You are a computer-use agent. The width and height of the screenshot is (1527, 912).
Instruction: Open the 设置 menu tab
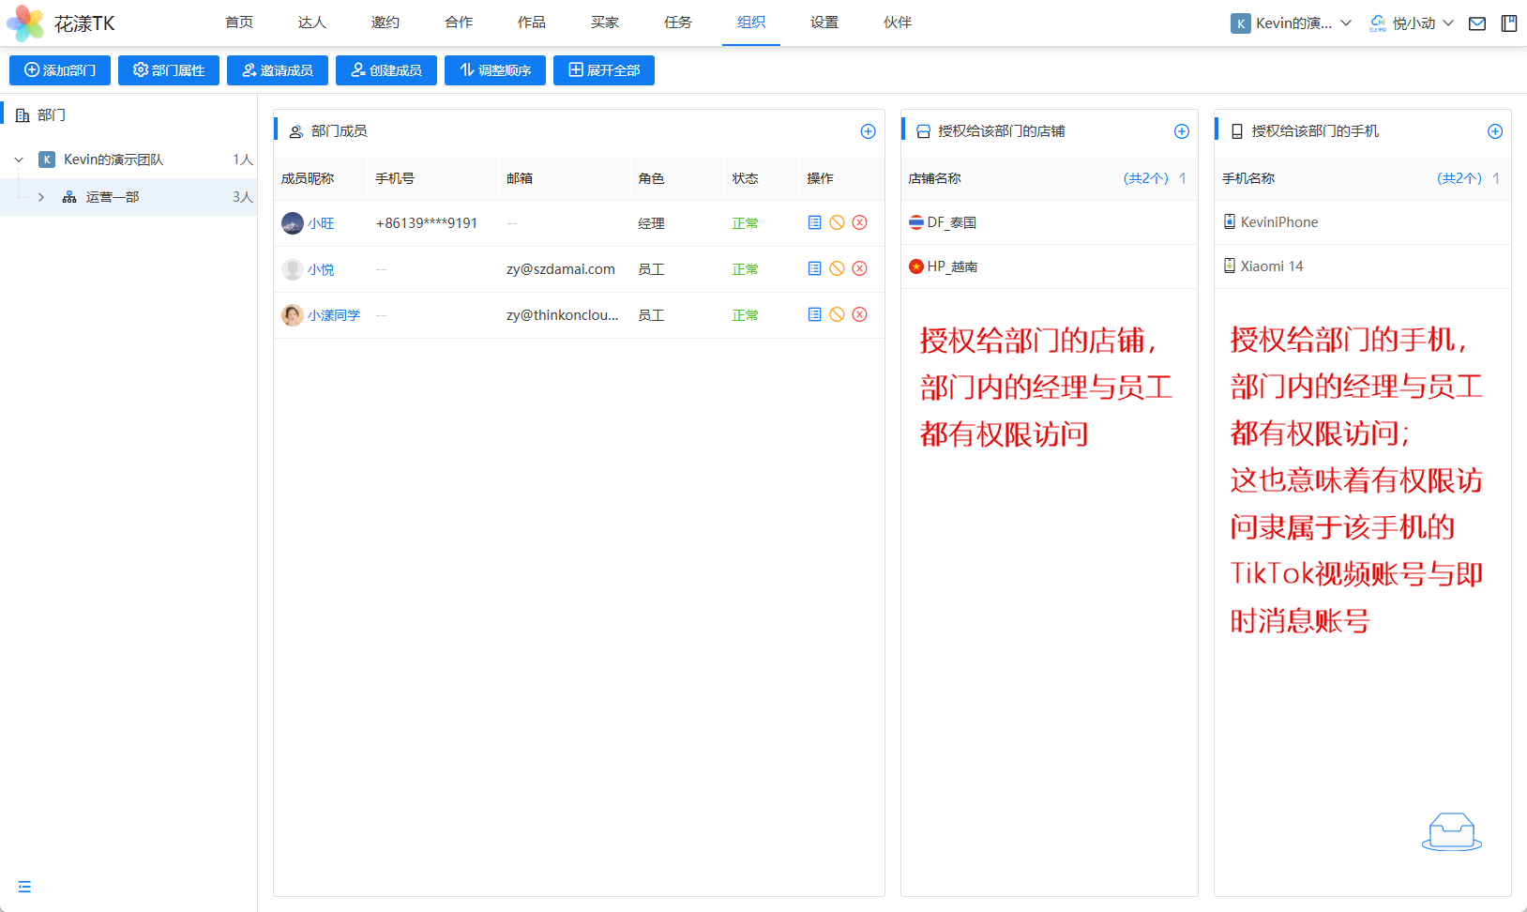pos(824,23)
